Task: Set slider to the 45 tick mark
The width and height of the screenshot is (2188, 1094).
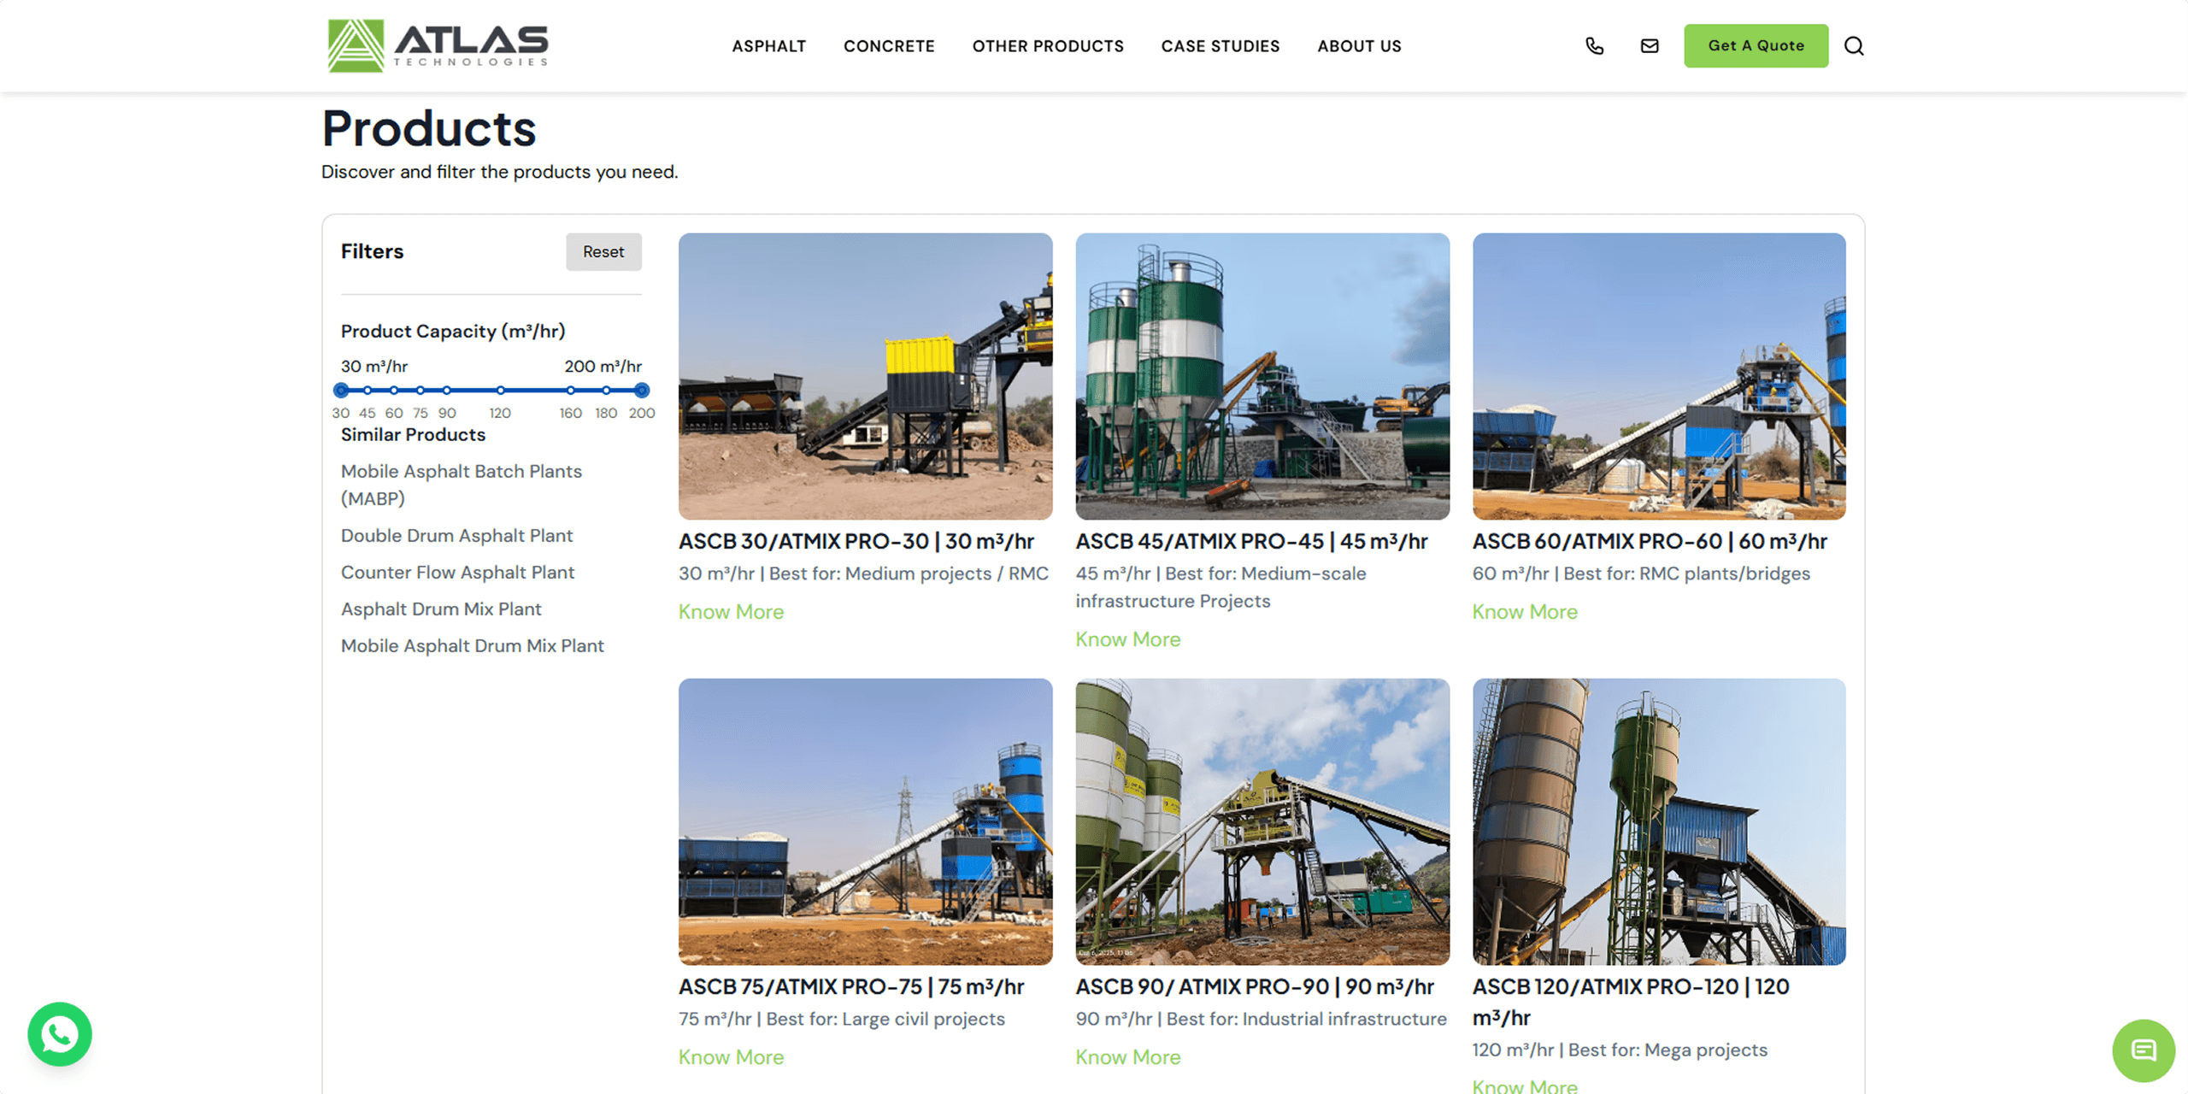Action: click(368, 391)
